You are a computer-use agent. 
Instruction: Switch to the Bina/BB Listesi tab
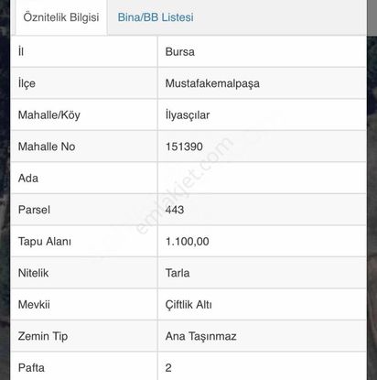(156, 17)
